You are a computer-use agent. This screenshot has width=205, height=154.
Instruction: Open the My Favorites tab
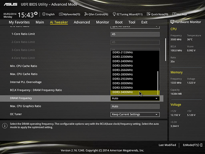(x=19, y=22)
